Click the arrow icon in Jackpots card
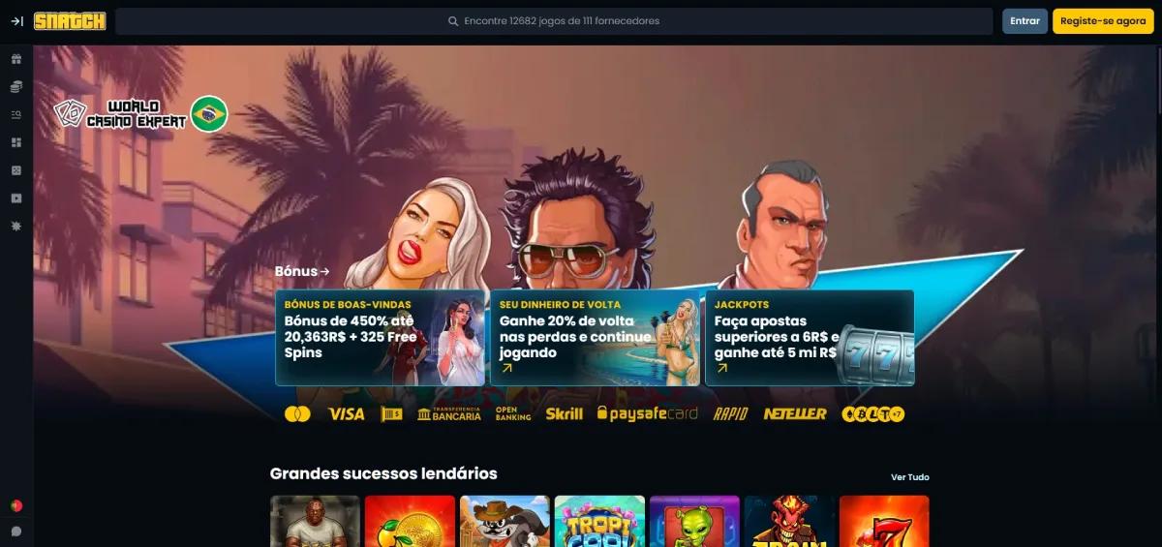 tap(721, 369)
